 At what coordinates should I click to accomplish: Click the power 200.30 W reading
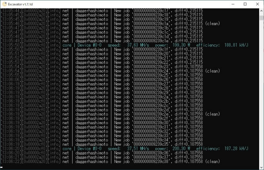pos(181,148)
